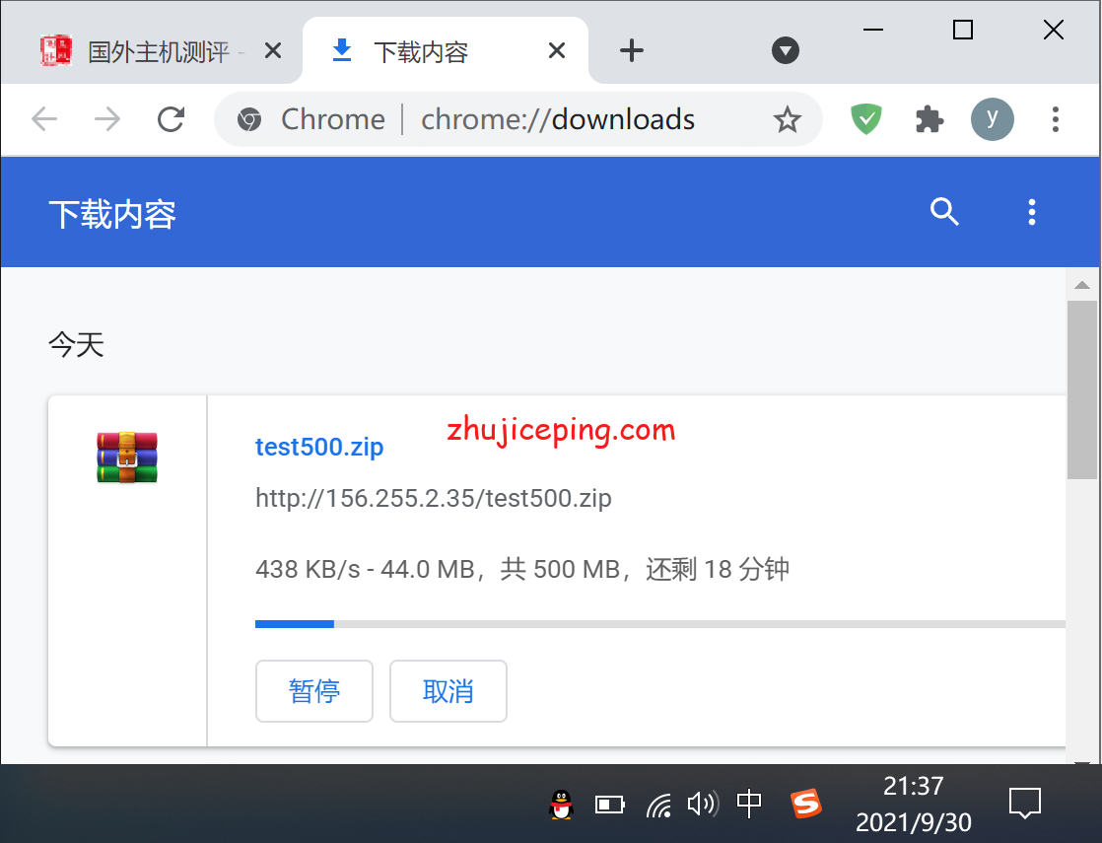
Task: Open the volume speaker tray icon
Action: (x=703, y=804)
